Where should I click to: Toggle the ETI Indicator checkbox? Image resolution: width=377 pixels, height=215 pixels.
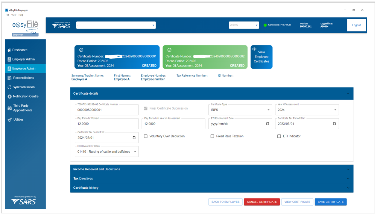(279, 136)
